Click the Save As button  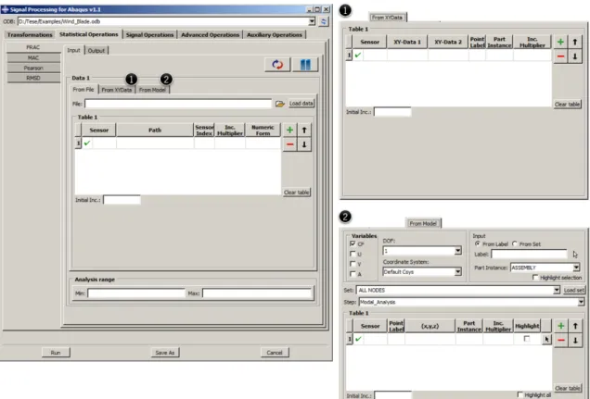[x=165, y=353]
